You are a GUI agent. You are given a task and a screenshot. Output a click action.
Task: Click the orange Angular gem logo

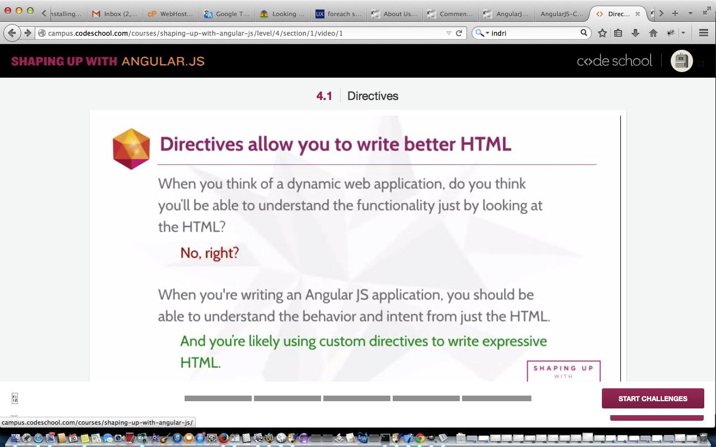coord(131,149)
